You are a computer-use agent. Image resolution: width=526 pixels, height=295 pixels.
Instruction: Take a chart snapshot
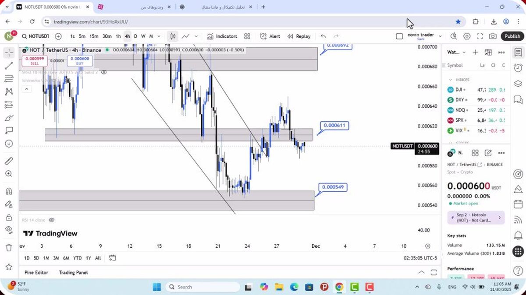click(x=493, y=36)
